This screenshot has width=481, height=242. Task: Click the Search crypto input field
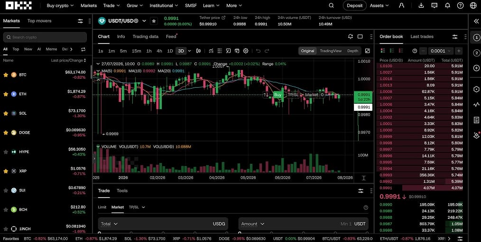click(x=45, y=37)
